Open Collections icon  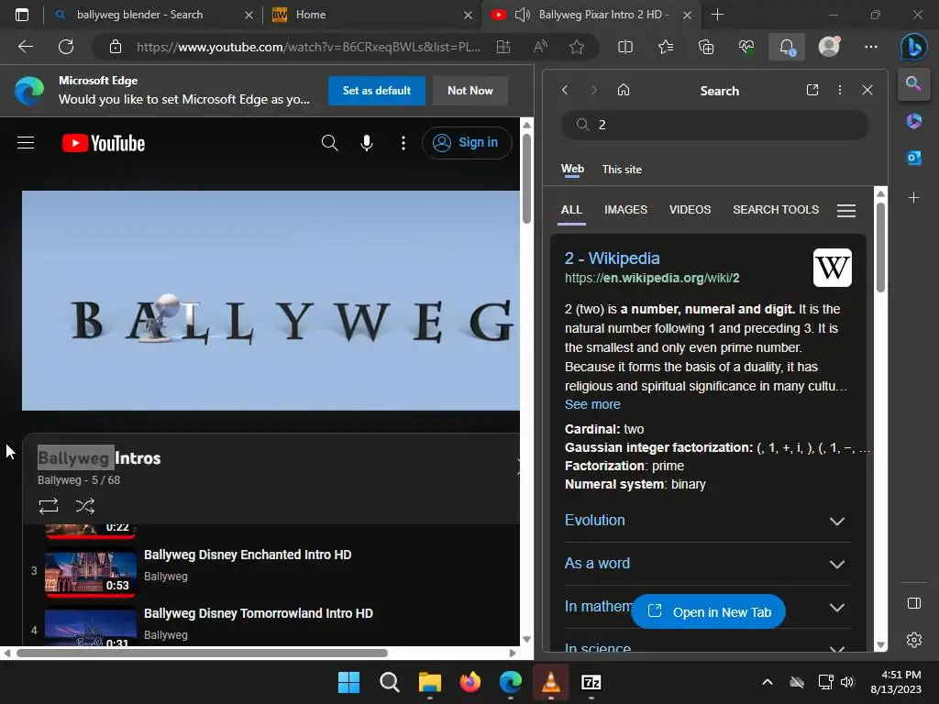pos(706,47)
